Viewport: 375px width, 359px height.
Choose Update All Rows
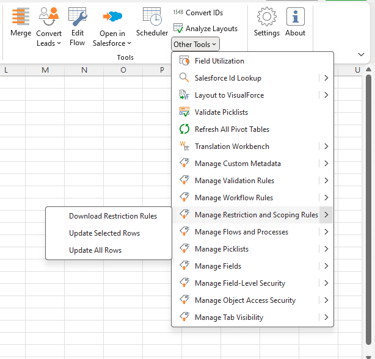pos(95,250)
